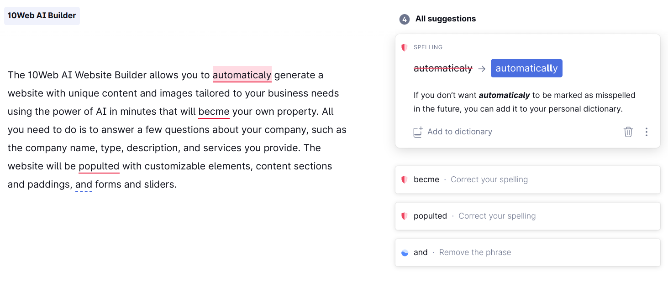Click the blue-underlined word and in the text
The width and height of the screenshot is (668, 286).
(84, 184)
